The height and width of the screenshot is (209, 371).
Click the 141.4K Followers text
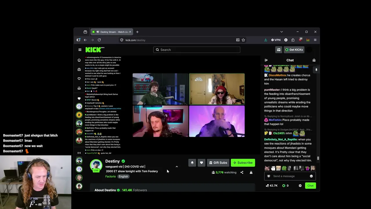click(134, 190)
